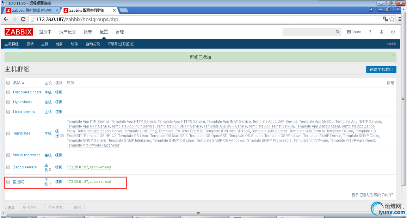The height and width of the screenshot is (218, 407).
Task: Check the Discovered hosts row checkbox
Action: click(8, 92)
